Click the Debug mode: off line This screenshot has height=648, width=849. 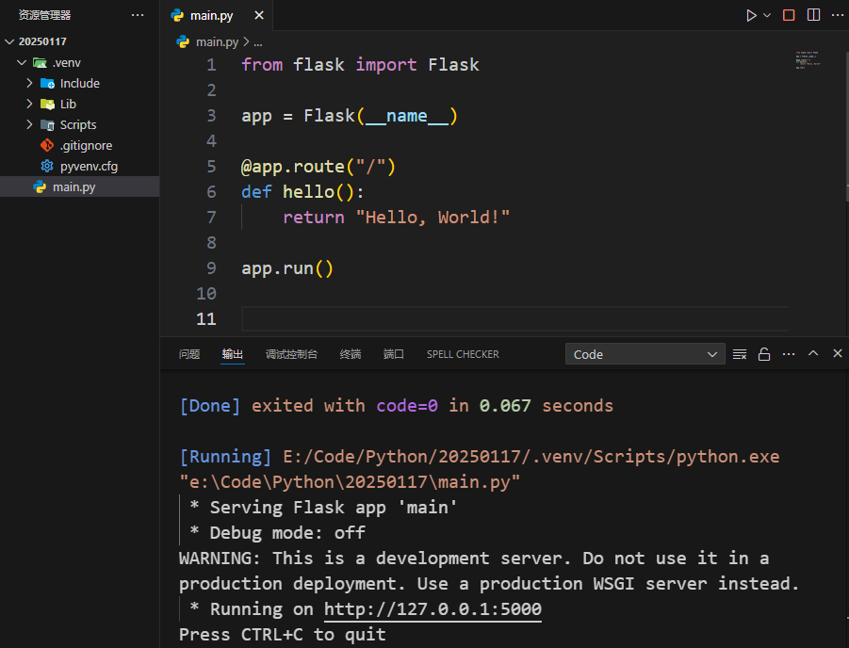click(x=277, y=533)
